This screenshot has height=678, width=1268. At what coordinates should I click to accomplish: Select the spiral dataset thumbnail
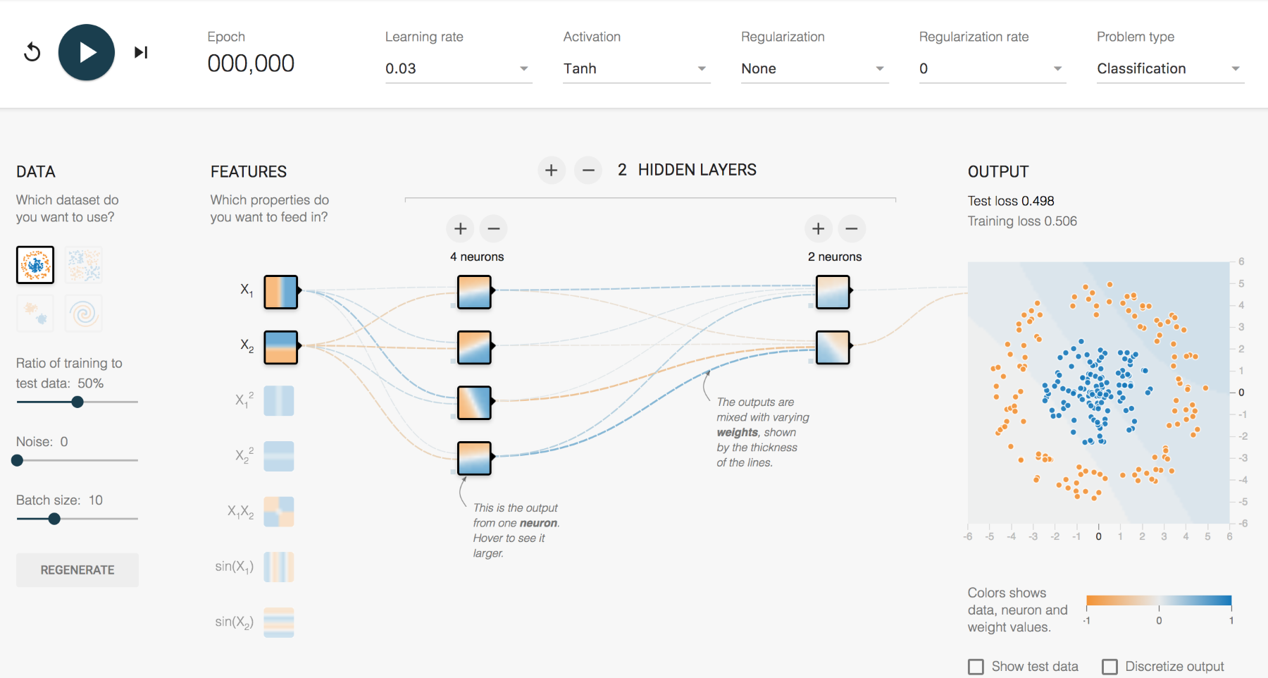click(84, 313)
